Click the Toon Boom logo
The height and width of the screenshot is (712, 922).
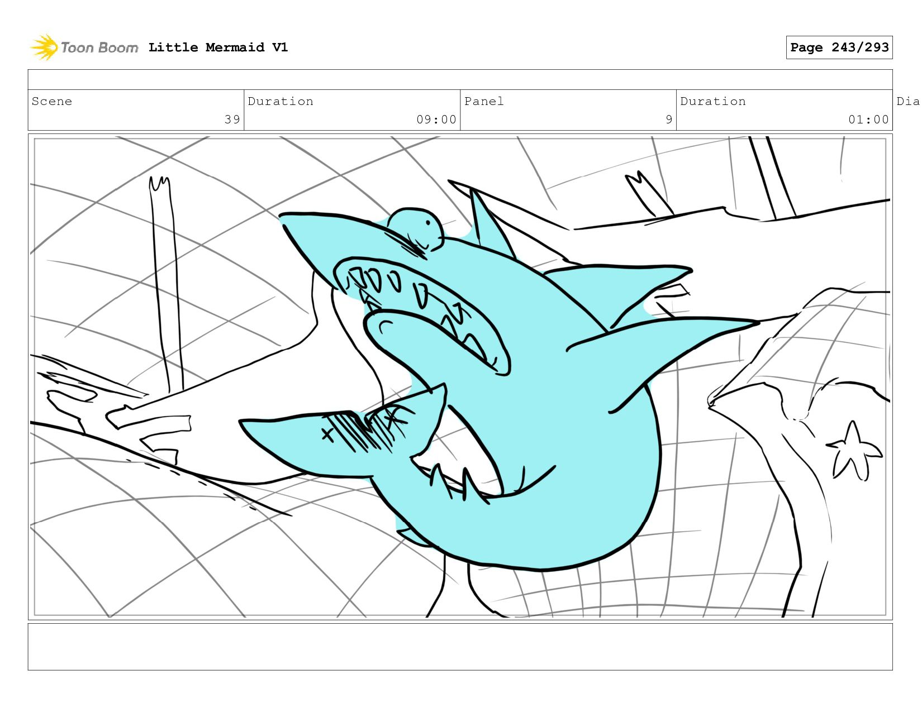tap(84, 47)
